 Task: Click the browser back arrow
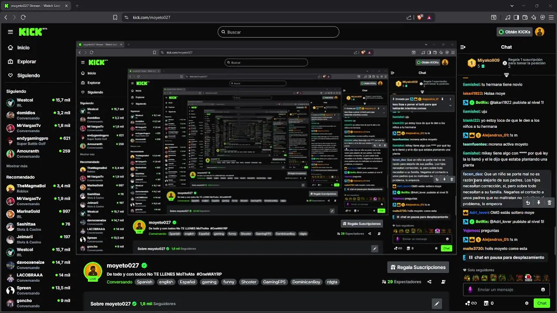point(6,17)
